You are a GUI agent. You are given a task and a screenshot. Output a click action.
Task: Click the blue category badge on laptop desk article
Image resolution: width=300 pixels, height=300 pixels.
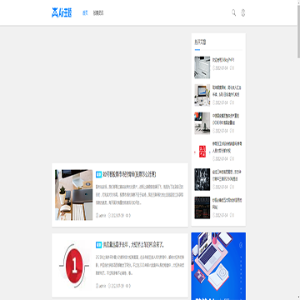pos(98,174)
